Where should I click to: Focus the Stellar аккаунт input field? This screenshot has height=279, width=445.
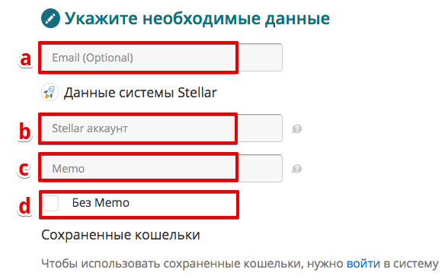pos(162,128)
